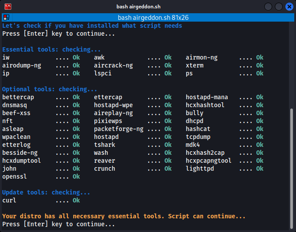The height and width of the screenshot is (232, 296).
Task: Click the last 'Press [Enter] key to continue...' prompt
Action: click(59, 224)
